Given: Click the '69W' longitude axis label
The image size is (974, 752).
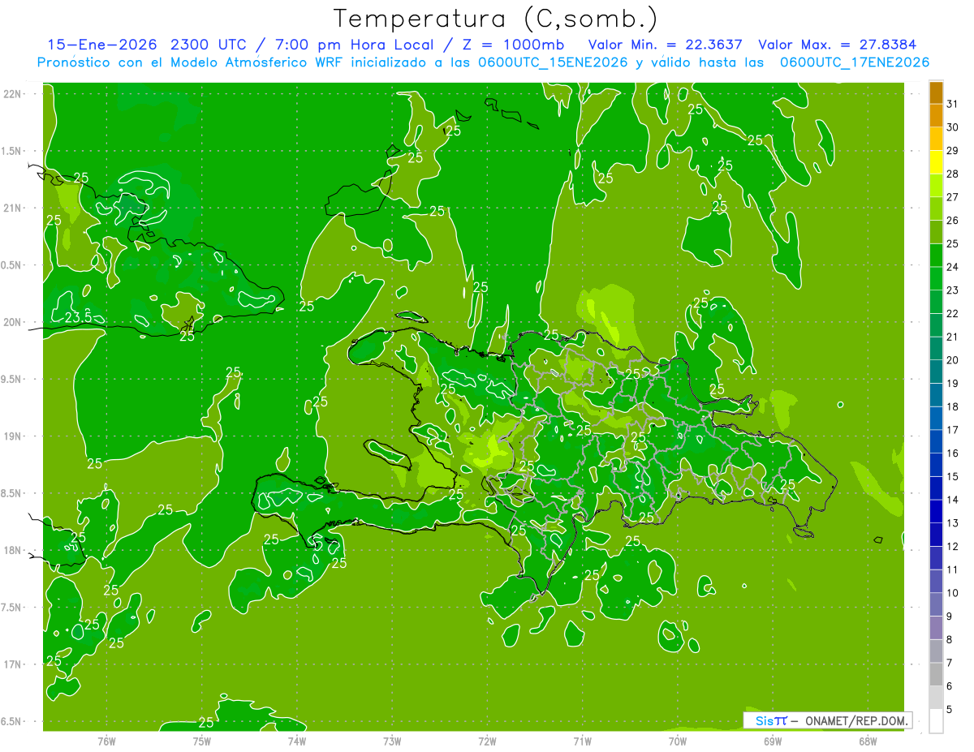Looking at the screenshot, I should 773,741.
